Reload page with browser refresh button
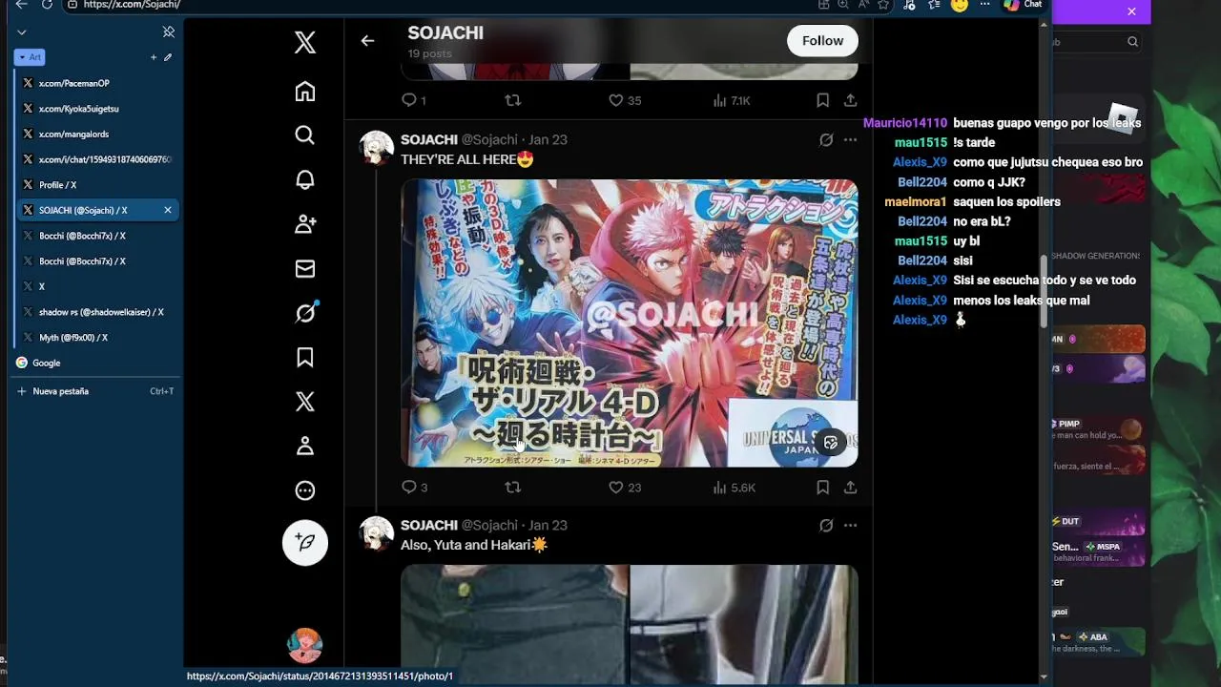The width and height of the screenshot is (1221, 687). [47, 5]
